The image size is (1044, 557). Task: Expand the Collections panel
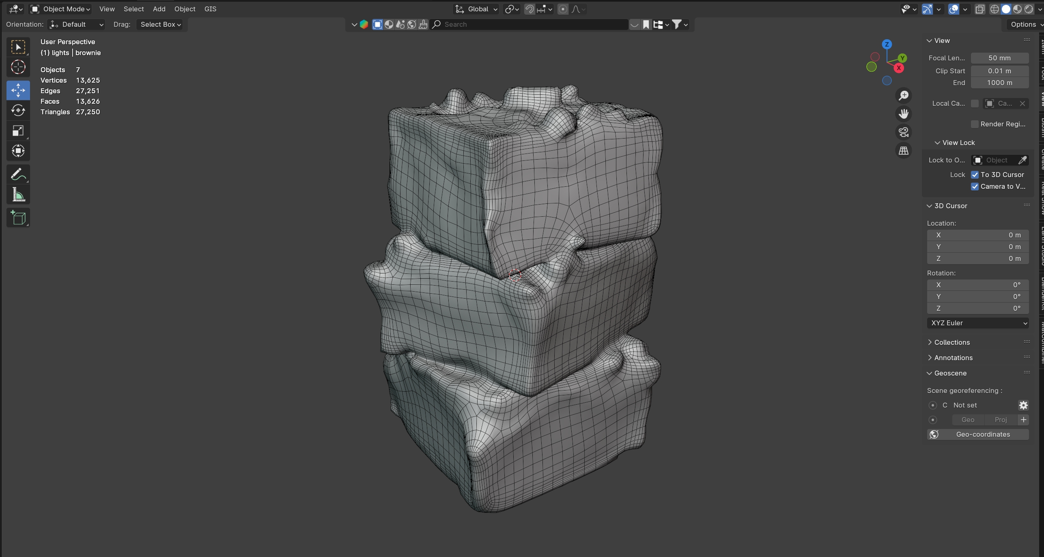point(951,342)
